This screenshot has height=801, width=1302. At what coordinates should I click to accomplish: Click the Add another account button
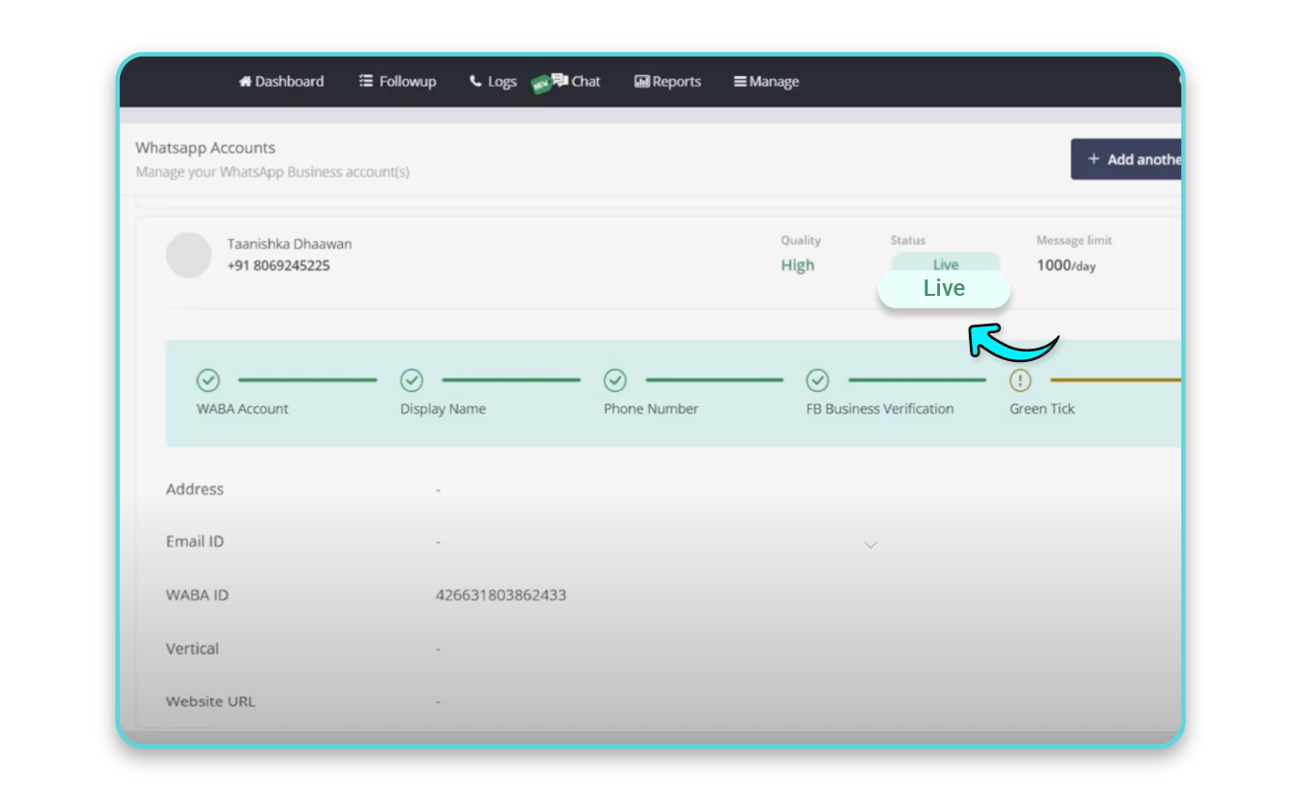[x=1126, y=159]
